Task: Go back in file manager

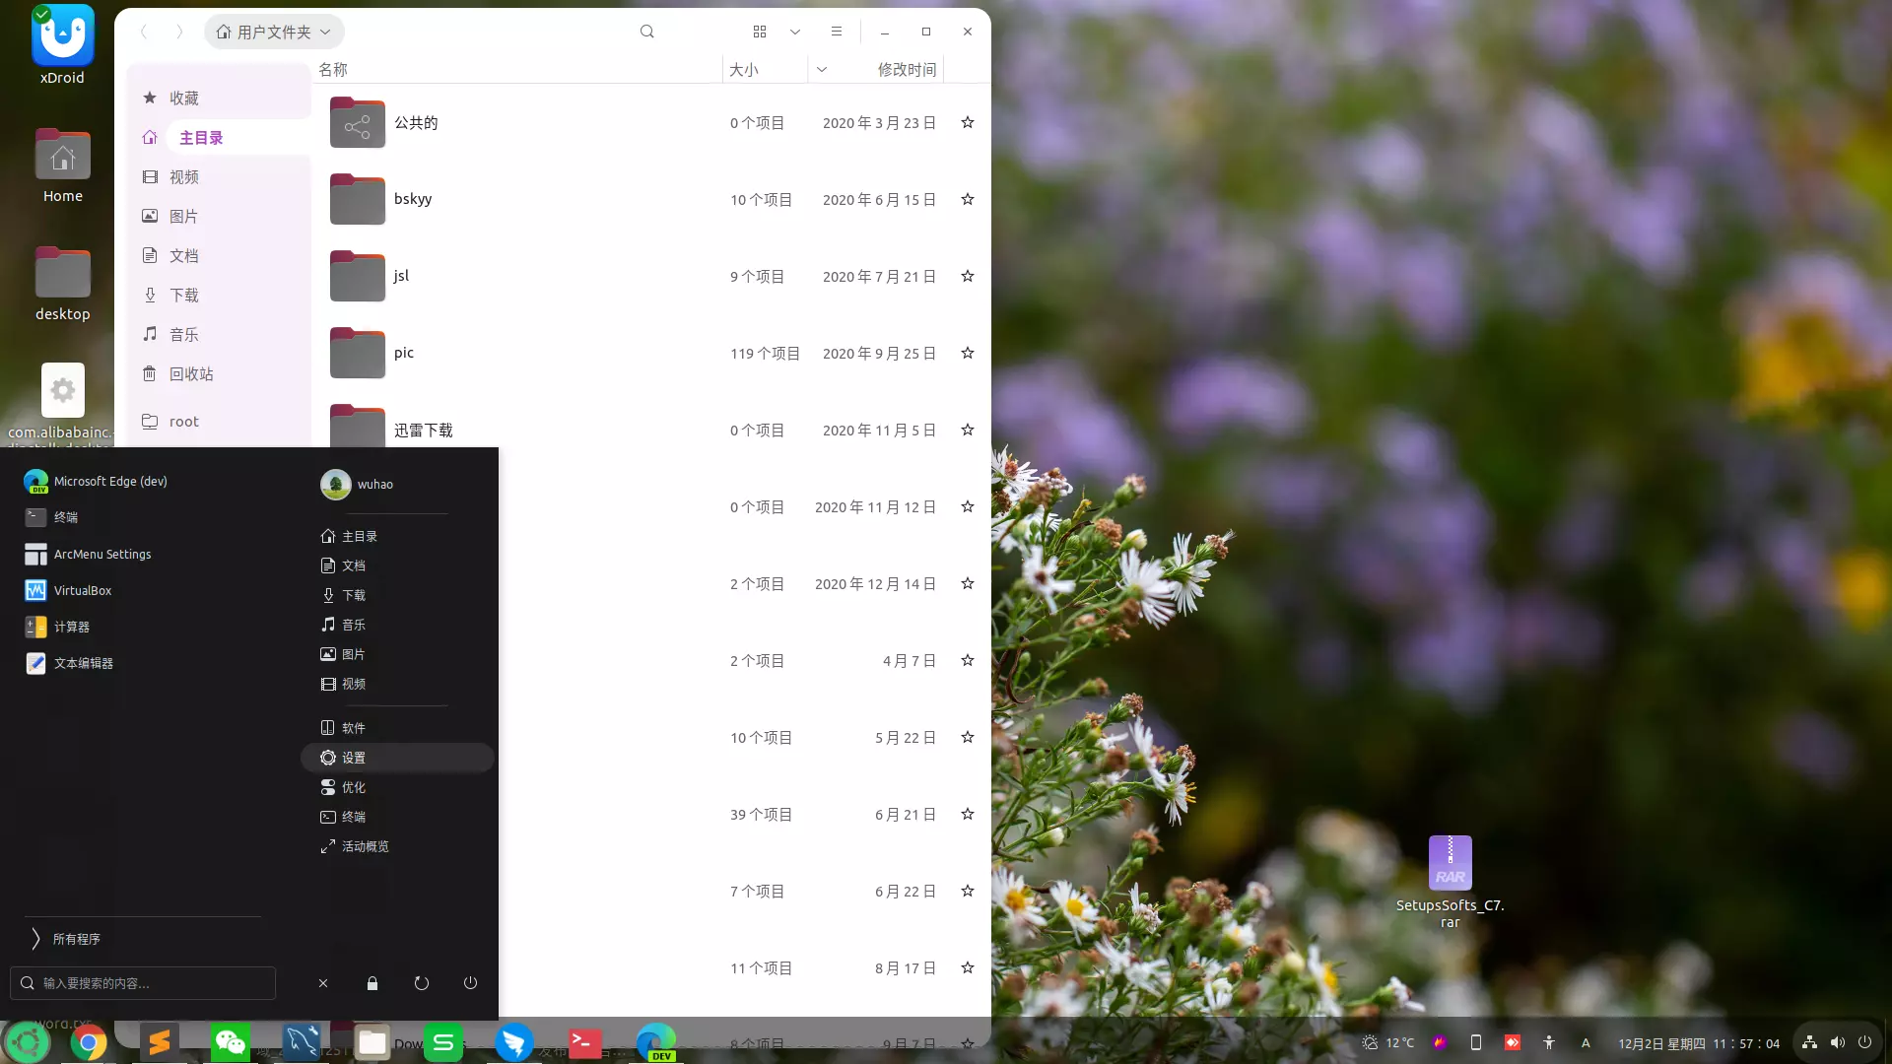Action: coord(144,32)
